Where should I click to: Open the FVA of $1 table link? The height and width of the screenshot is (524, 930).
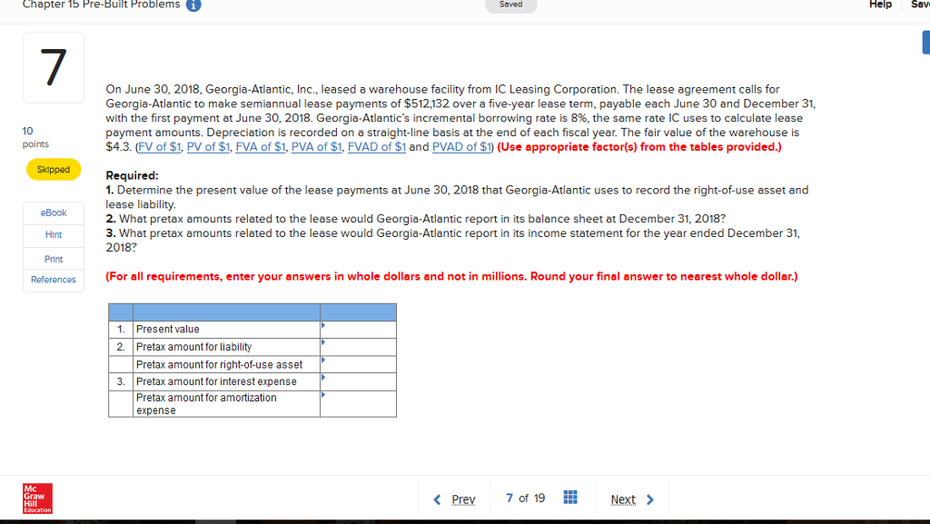(261, 147)
